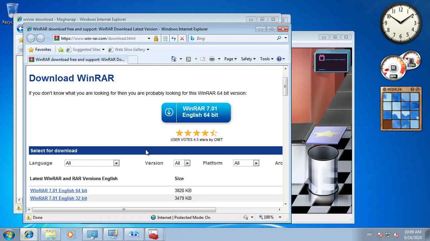430x241 pixels.
Task: Open the Page menu
Action: [x=230, y=59]
